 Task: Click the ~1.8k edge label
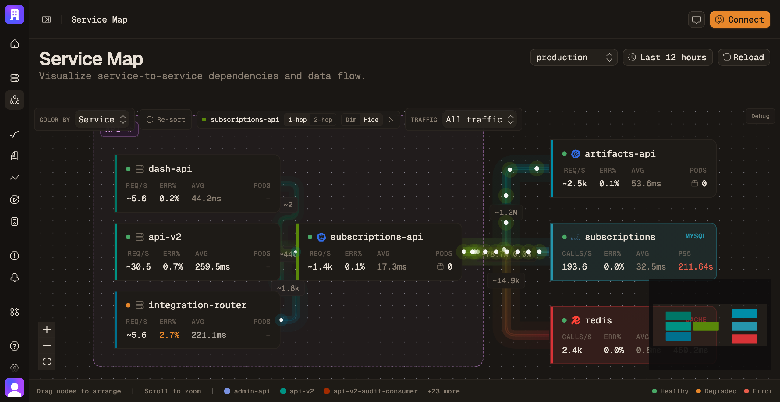[x=288, y=288]
